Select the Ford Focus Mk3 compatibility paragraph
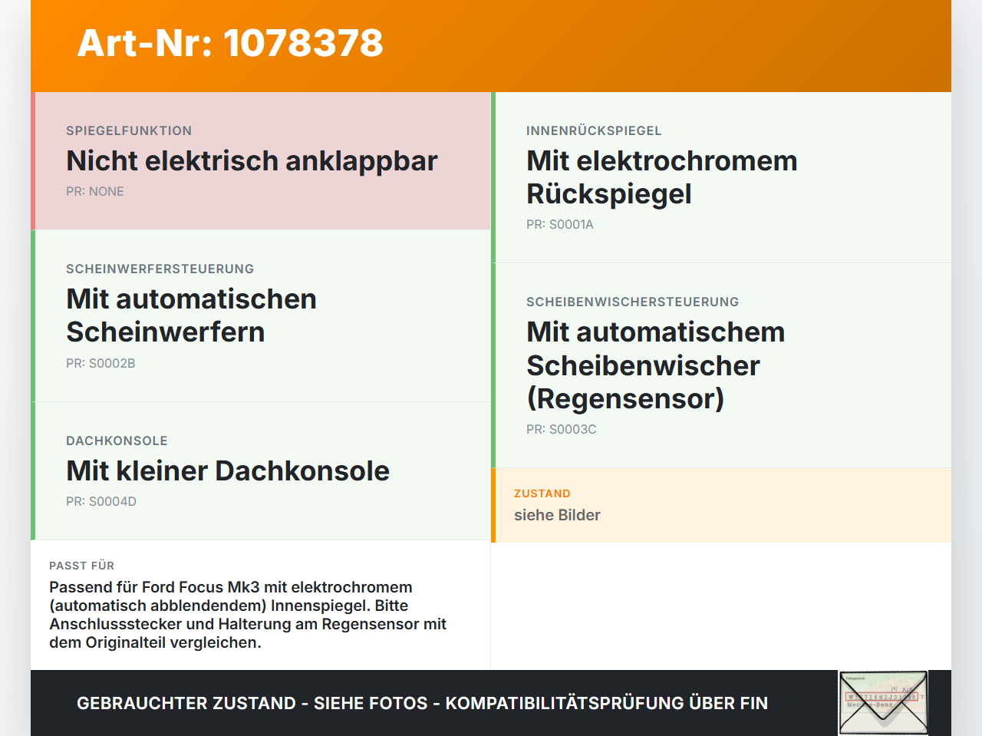Image resolution: width=982 pixels, height=736 pixels. tap(248, 615)
